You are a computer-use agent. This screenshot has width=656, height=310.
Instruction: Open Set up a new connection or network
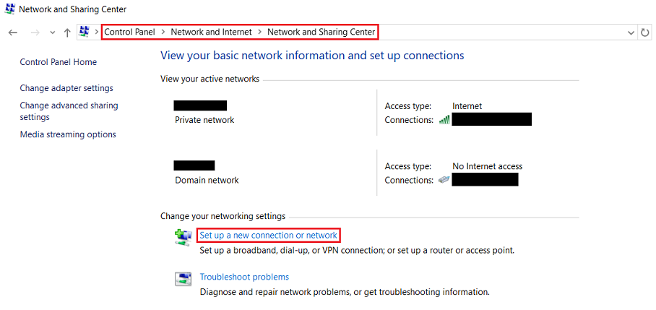click(268, 236)
